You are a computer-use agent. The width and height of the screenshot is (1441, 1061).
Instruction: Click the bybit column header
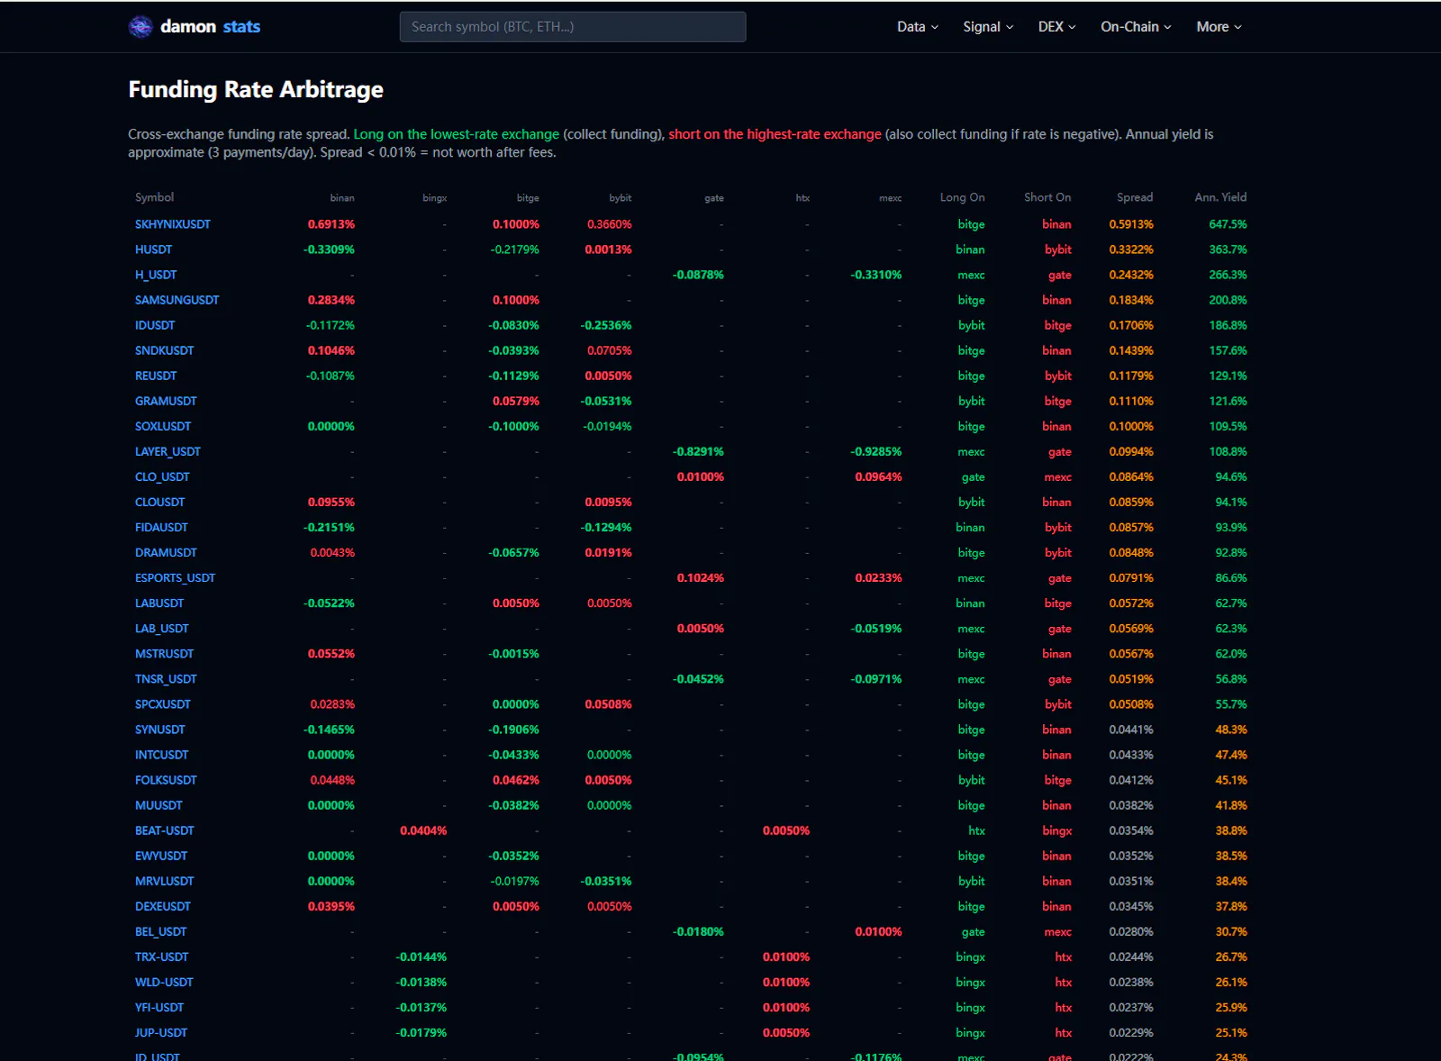(621, 197)
